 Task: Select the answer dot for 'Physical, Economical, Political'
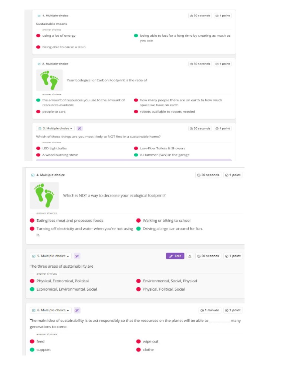click(x=32, y=281)
